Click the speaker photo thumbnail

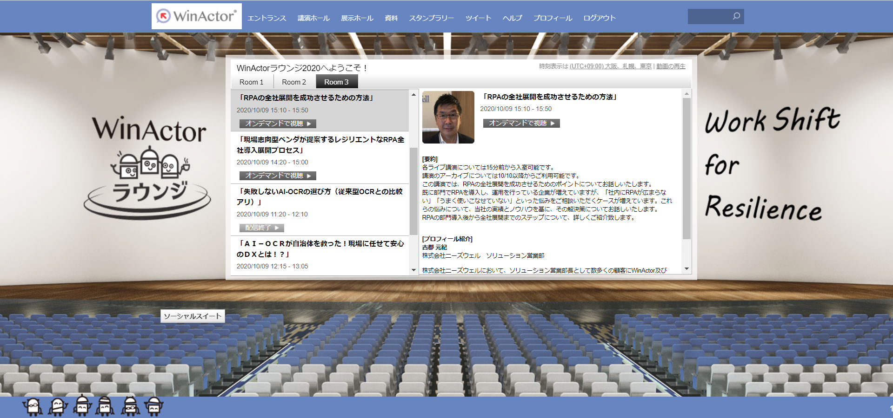(x=448, y=117)
